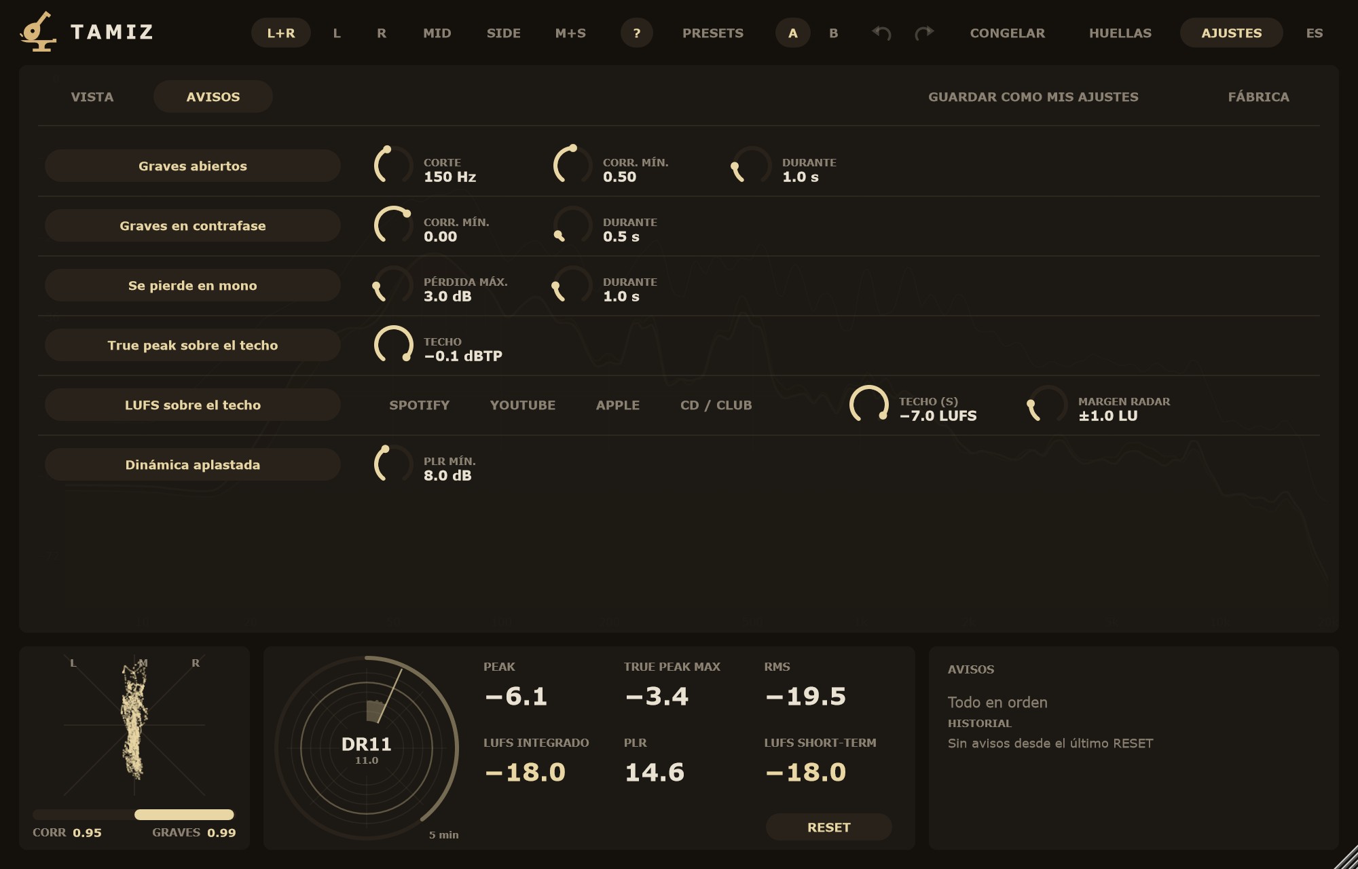The image size is (1358, 869).
Task: Switch to the VISTA tab
Action: pyautogui.click(x=92, y=96)
